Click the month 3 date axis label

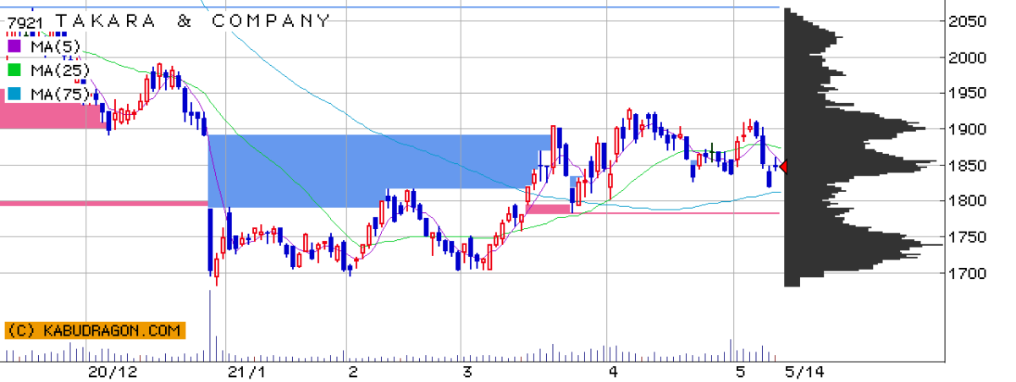pos(467,372)
